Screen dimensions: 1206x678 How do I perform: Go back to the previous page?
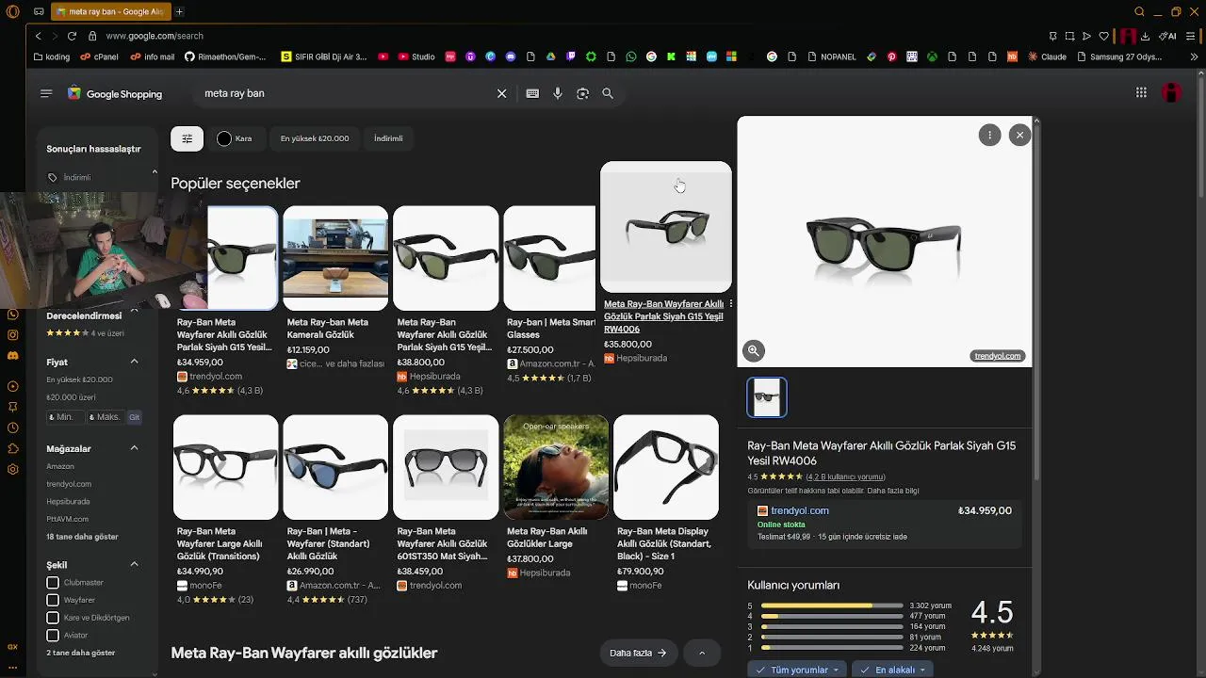[38, 36]
